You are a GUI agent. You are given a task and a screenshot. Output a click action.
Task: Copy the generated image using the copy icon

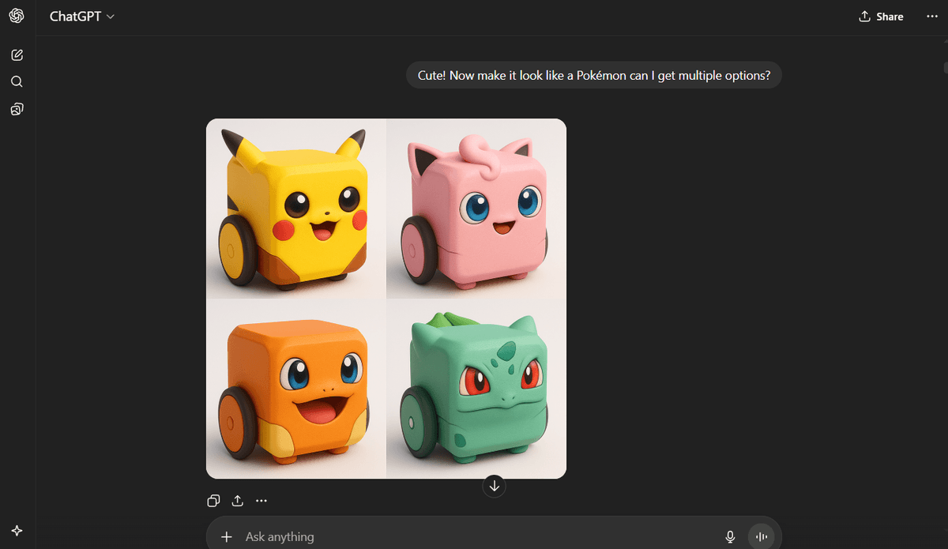pos(213,501)
